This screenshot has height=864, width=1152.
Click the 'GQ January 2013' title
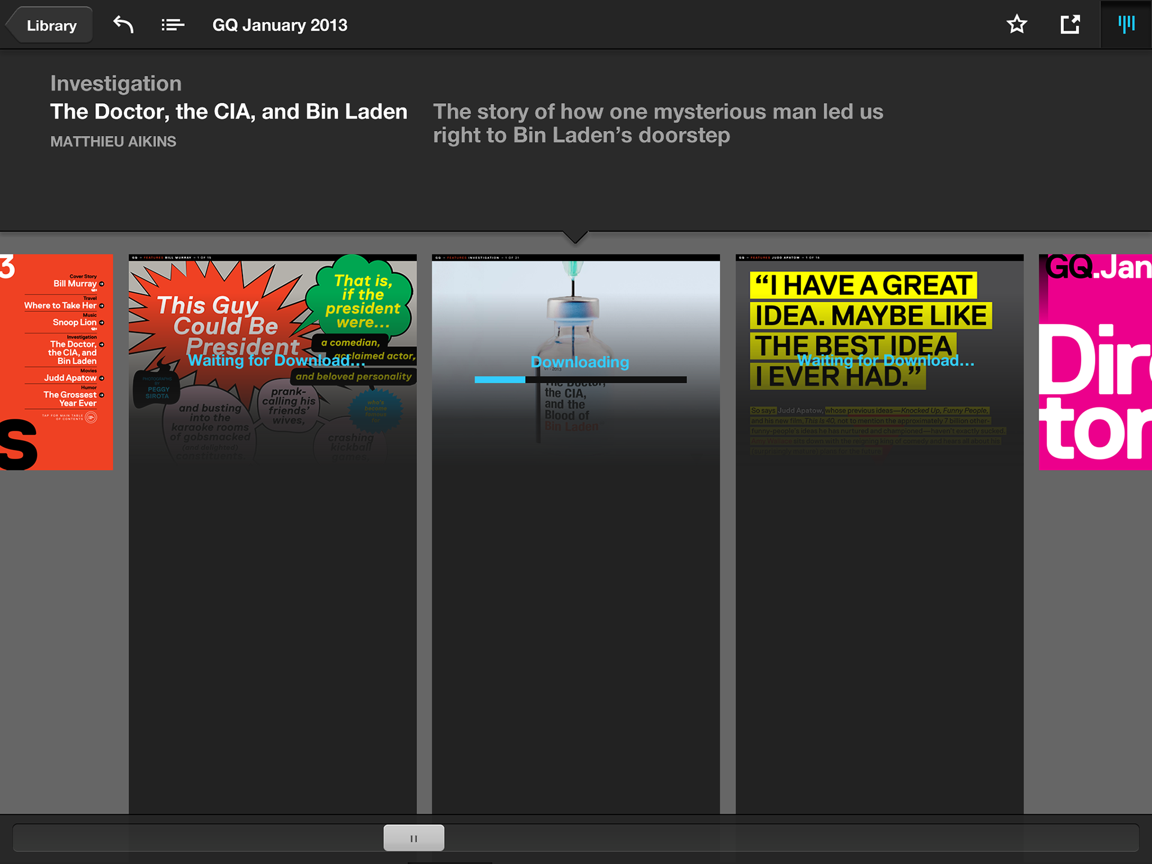click(x=280, y=25)
